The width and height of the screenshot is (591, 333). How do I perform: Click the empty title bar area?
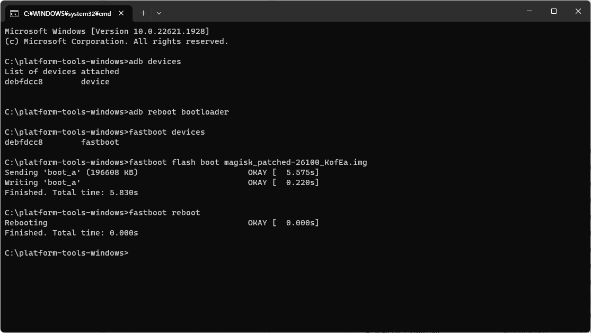point(339,11)
